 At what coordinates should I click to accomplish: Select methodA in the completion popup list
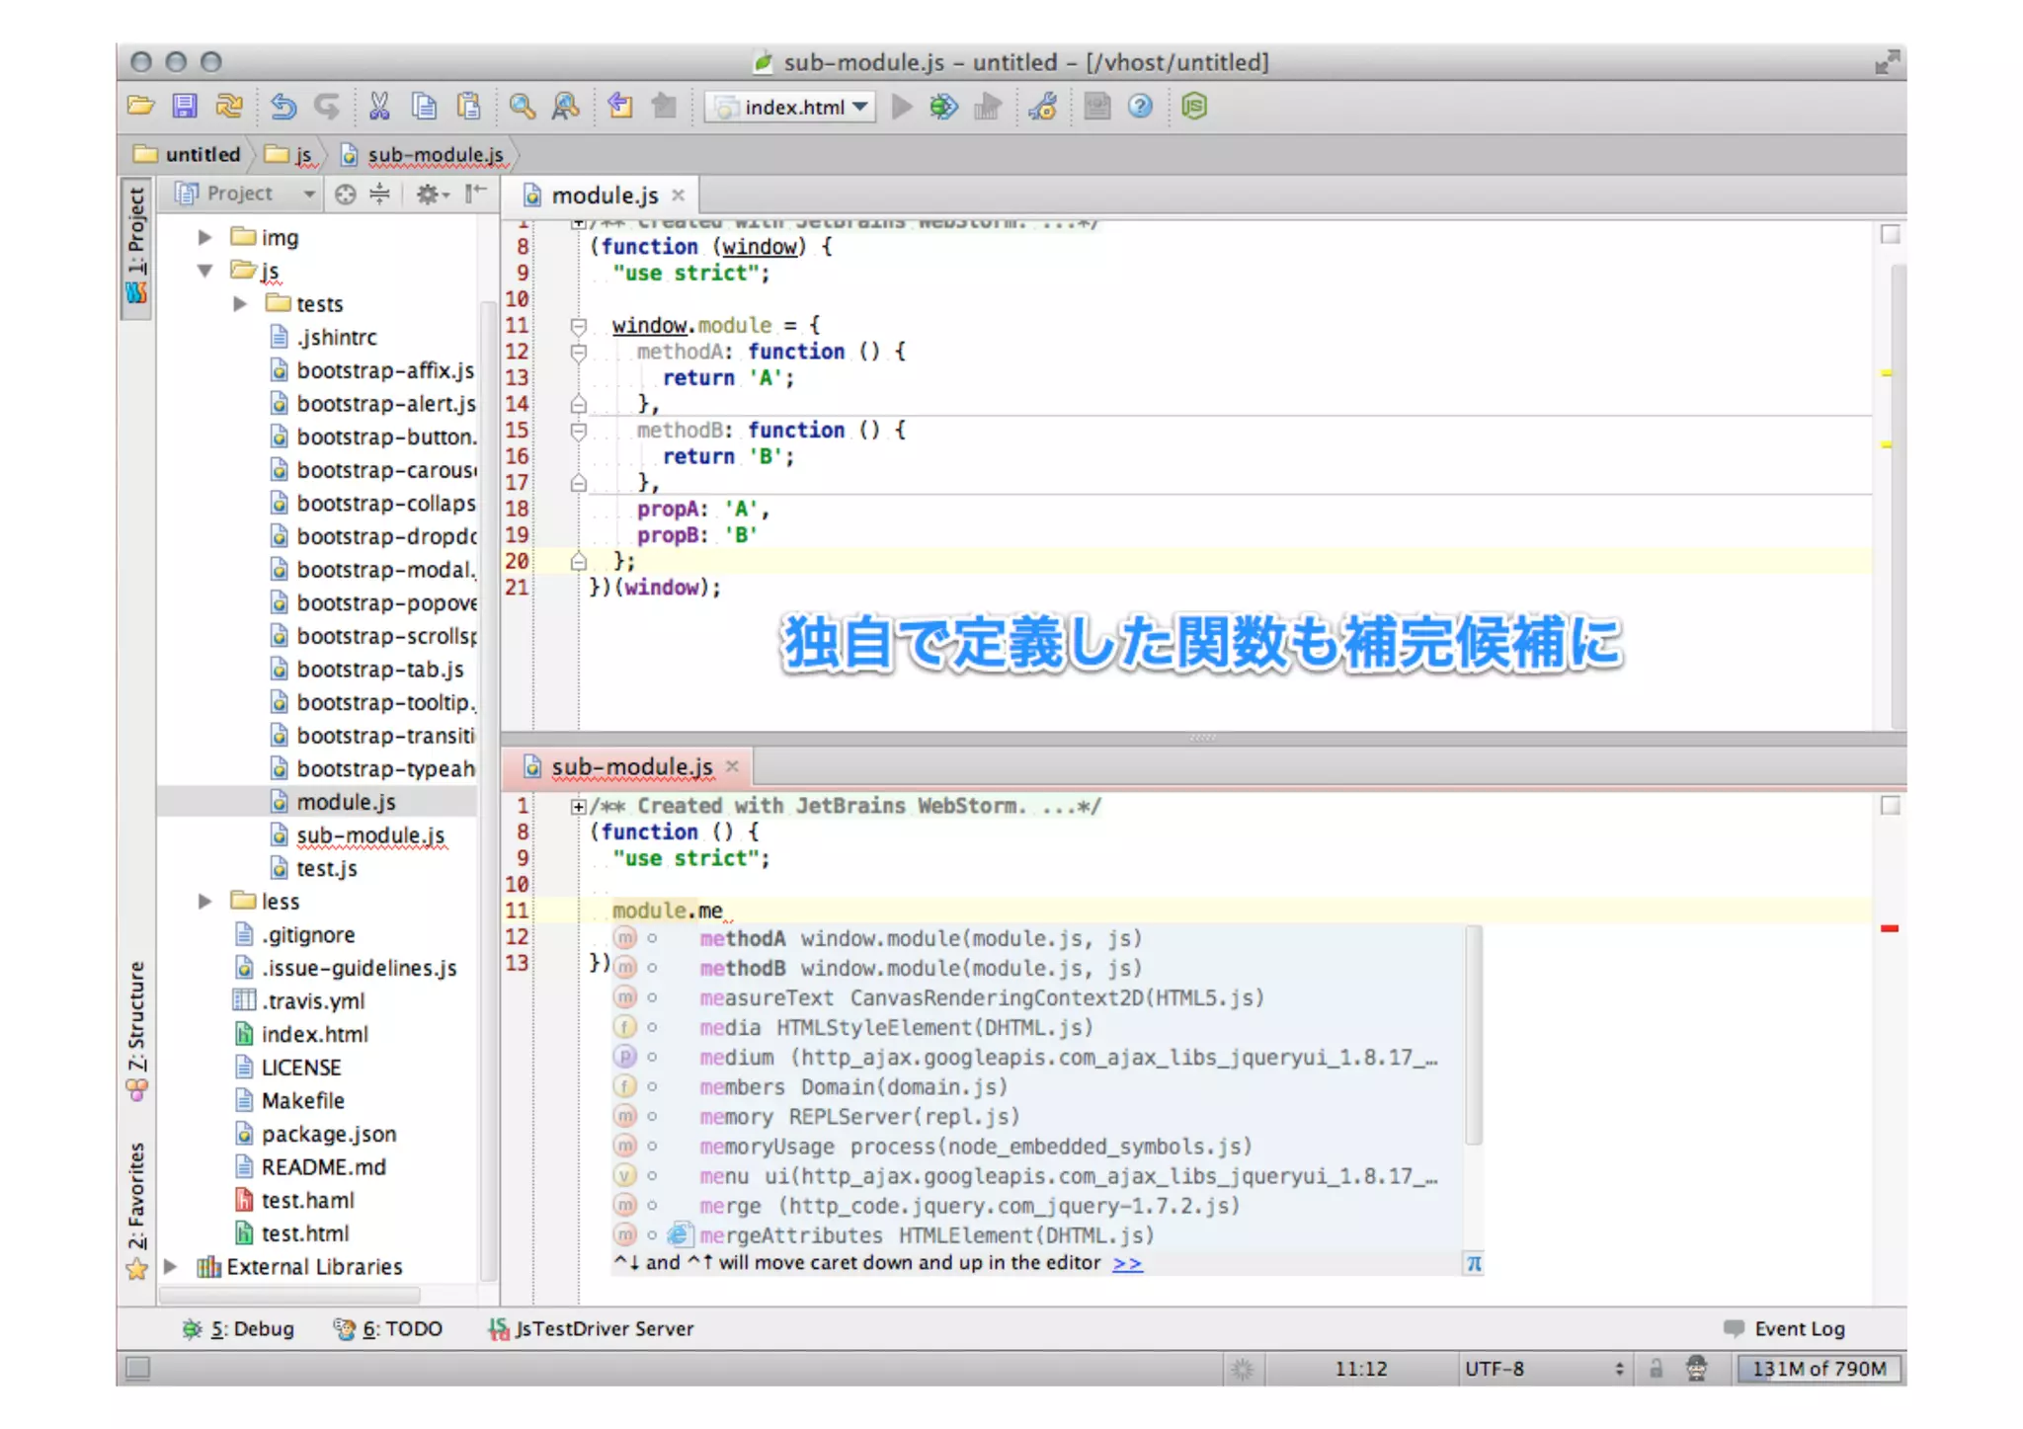click(x=743, y=938)
